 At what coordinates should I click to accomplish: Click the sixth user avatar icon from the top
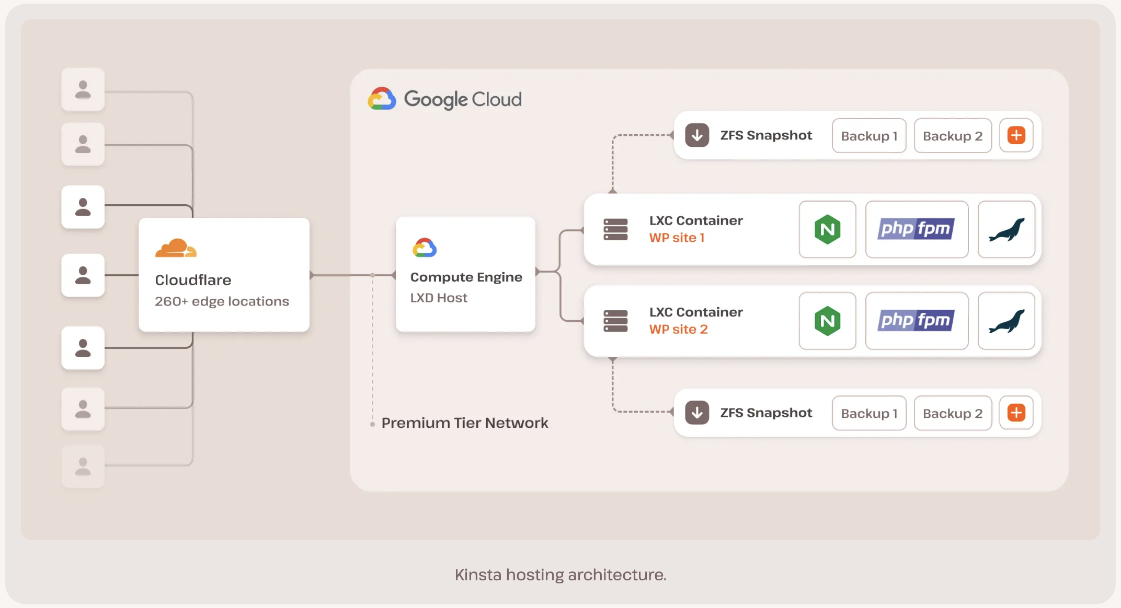tap(83, 409)
